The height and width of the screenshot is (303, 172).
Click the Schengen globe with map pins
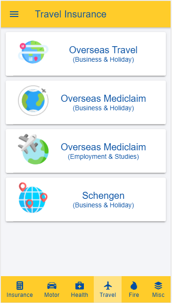click(33, 198)
